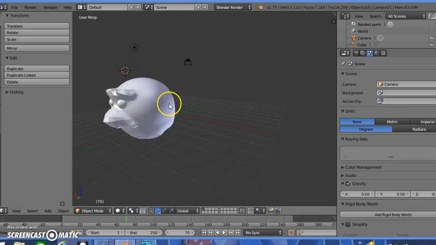Open the Global transform orientation dropdown
436x245 pixels.
tap(188, 211)
